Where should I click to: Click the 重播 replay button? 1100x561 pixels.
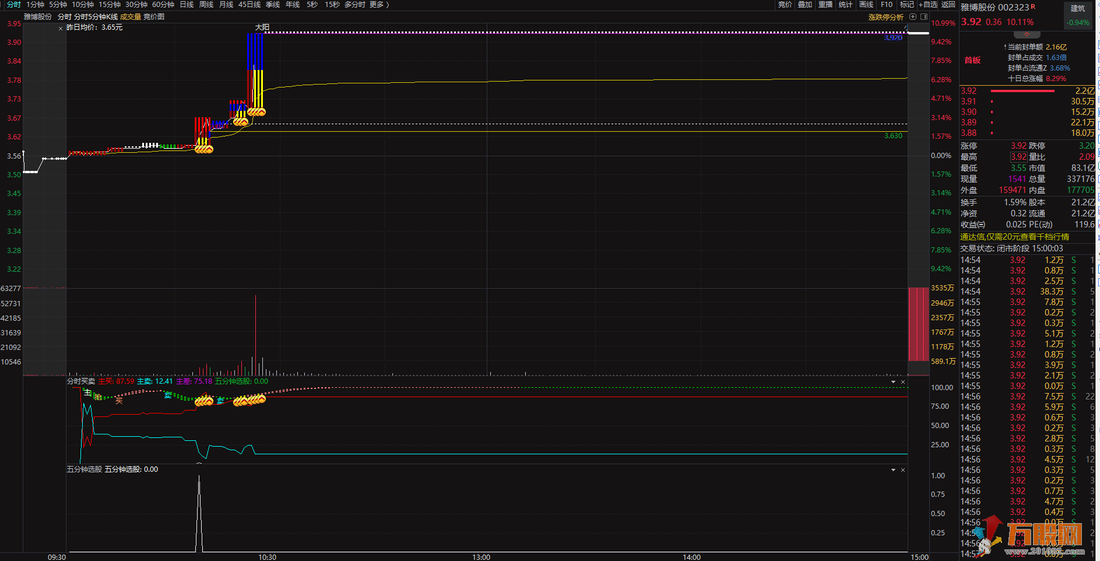coord(825,5)
